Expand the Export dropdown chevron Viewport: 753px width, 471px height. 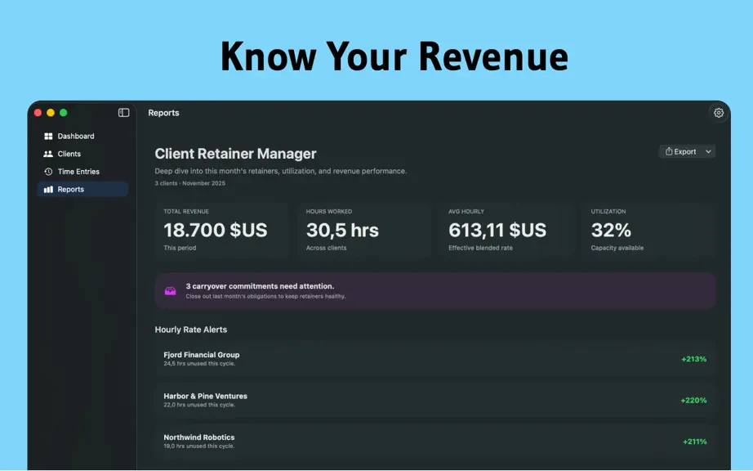point(708,151)
